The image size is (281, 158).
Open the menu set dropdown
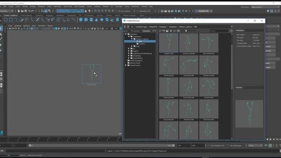[7, 11]
